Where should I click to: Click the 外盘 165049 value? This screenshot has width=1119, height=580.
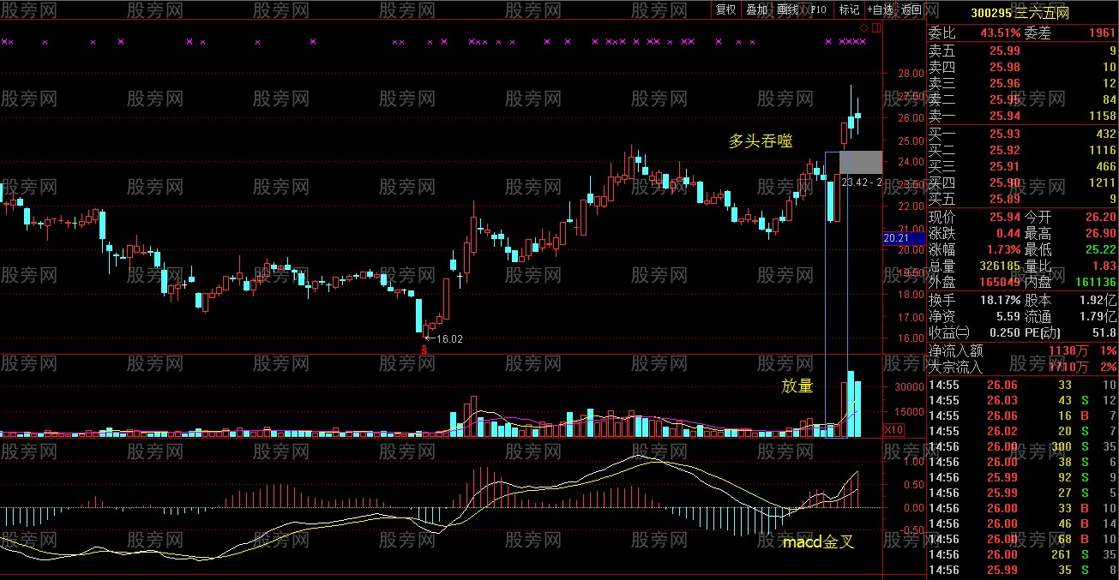click(1000, 282)
